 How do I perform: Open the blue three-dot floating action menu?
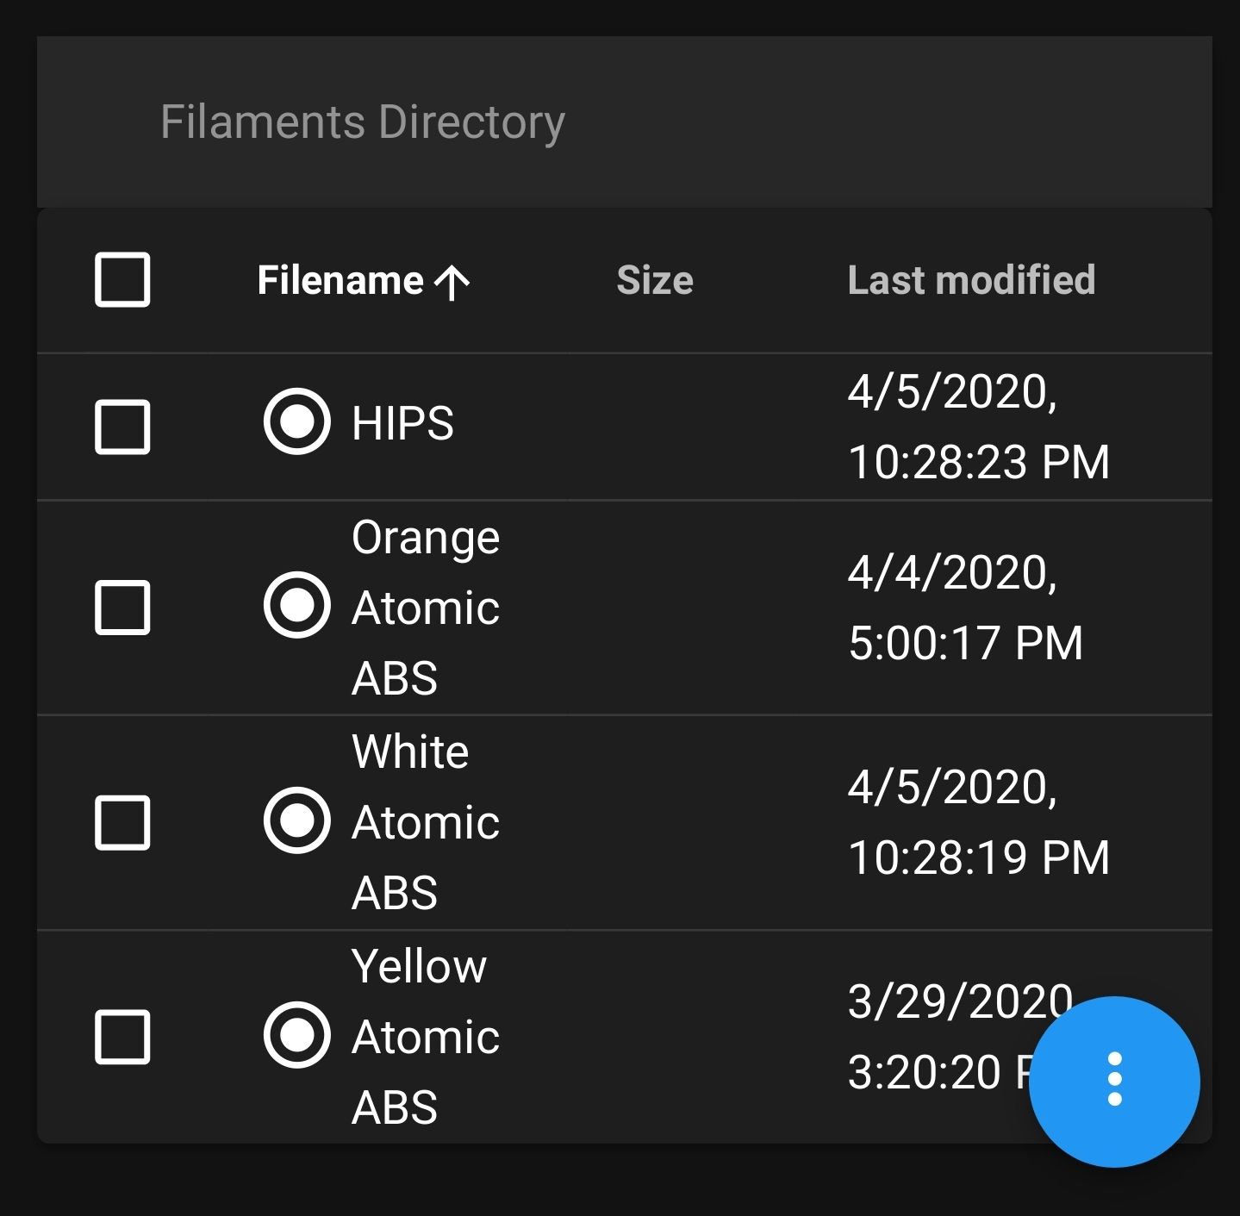click(x=1114, y=1081)
